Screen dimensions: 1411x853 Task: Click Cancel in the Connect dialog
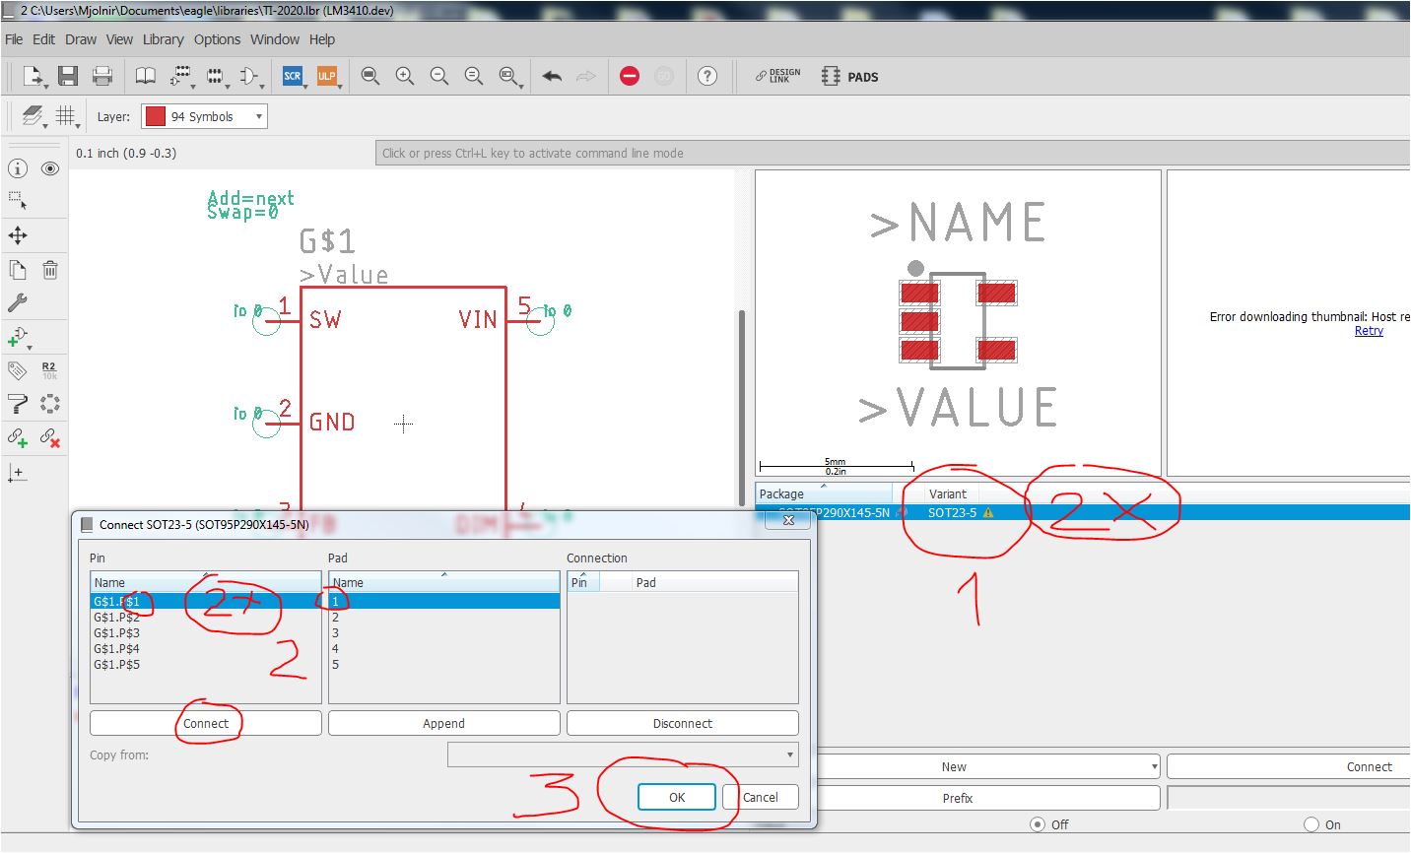tap(760, 797)
